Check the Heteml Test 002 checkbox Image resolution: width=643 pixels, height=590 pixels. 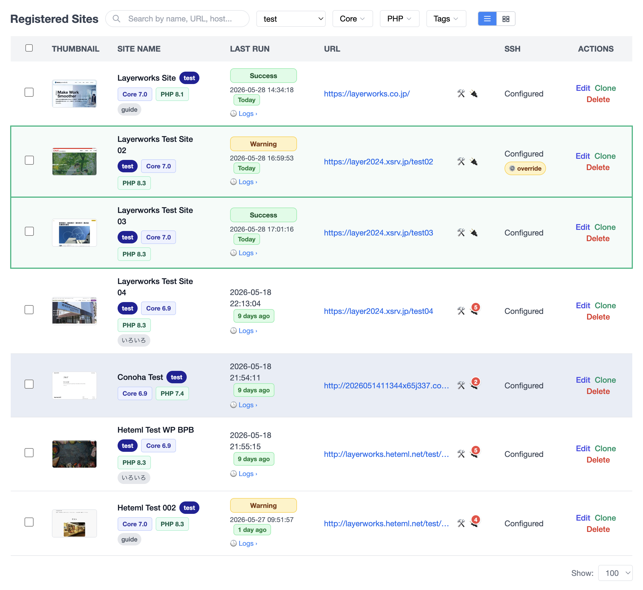tap(29, 522)
